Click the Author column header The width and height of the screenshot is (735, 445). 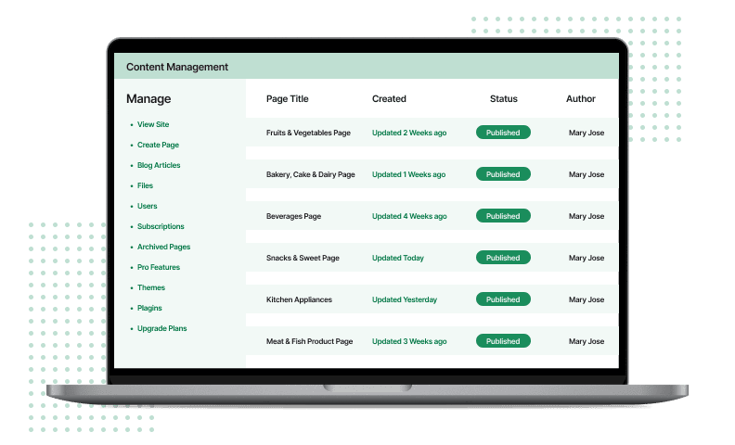click(x=580, y=99)
